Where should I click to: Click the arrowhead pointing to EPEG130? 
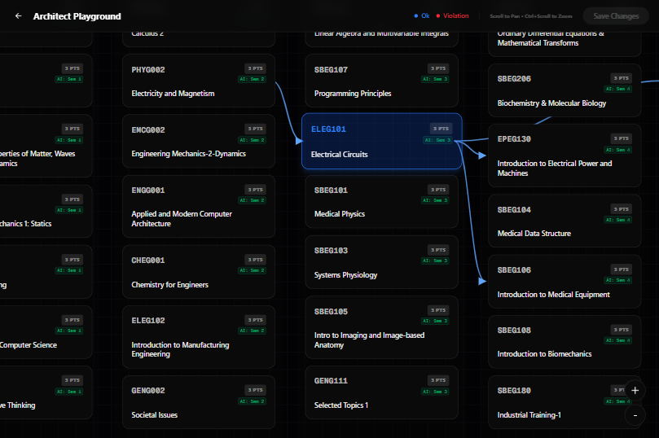coord(482,155)
